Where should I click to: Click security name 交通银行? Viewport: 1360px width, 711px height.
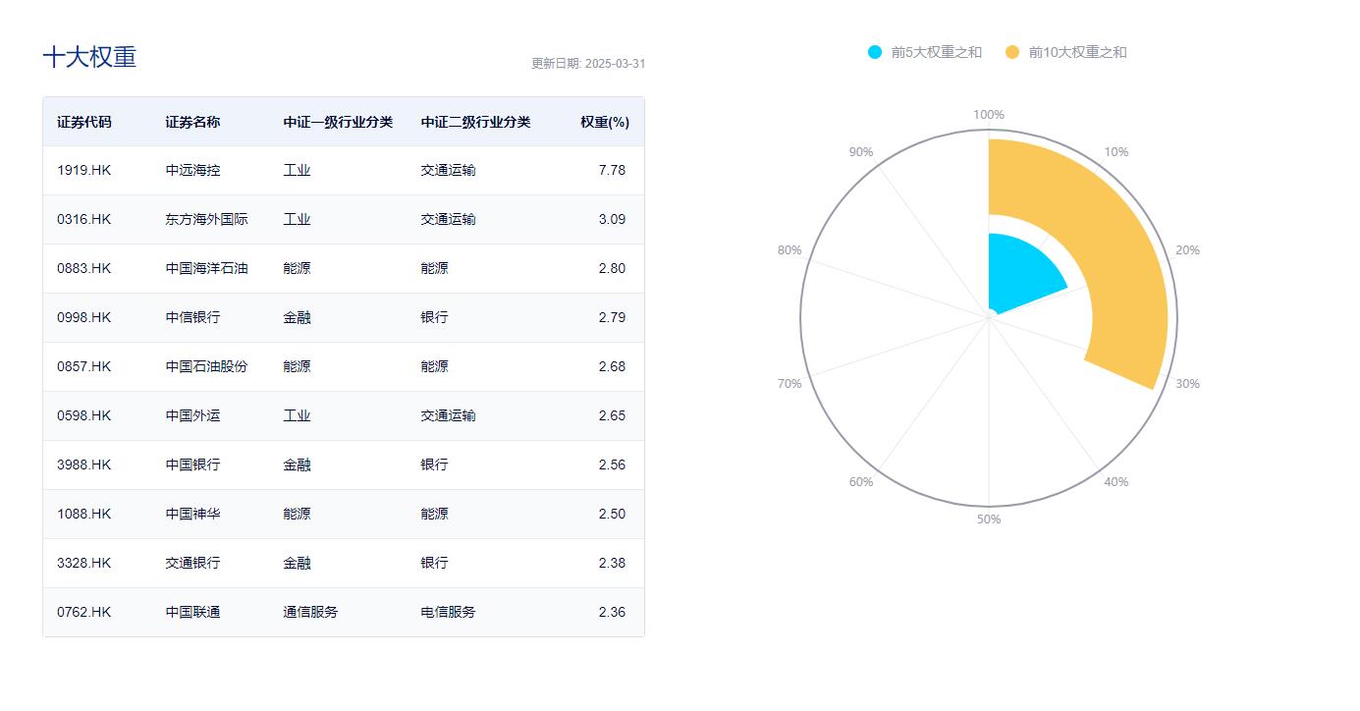pos(192,563)
